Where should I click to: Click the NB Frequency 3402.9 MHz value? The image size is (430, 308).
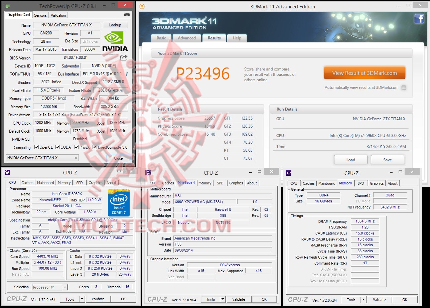click(x=390, y=207)
